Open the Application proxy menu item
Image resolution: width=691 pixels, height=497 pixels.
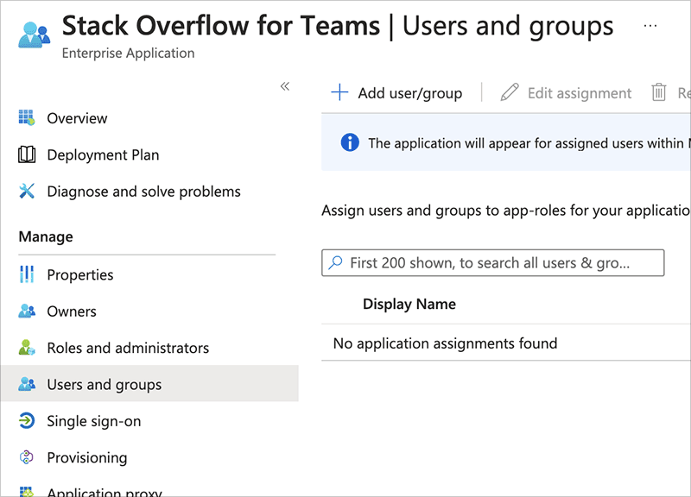(x=105, y=492)
